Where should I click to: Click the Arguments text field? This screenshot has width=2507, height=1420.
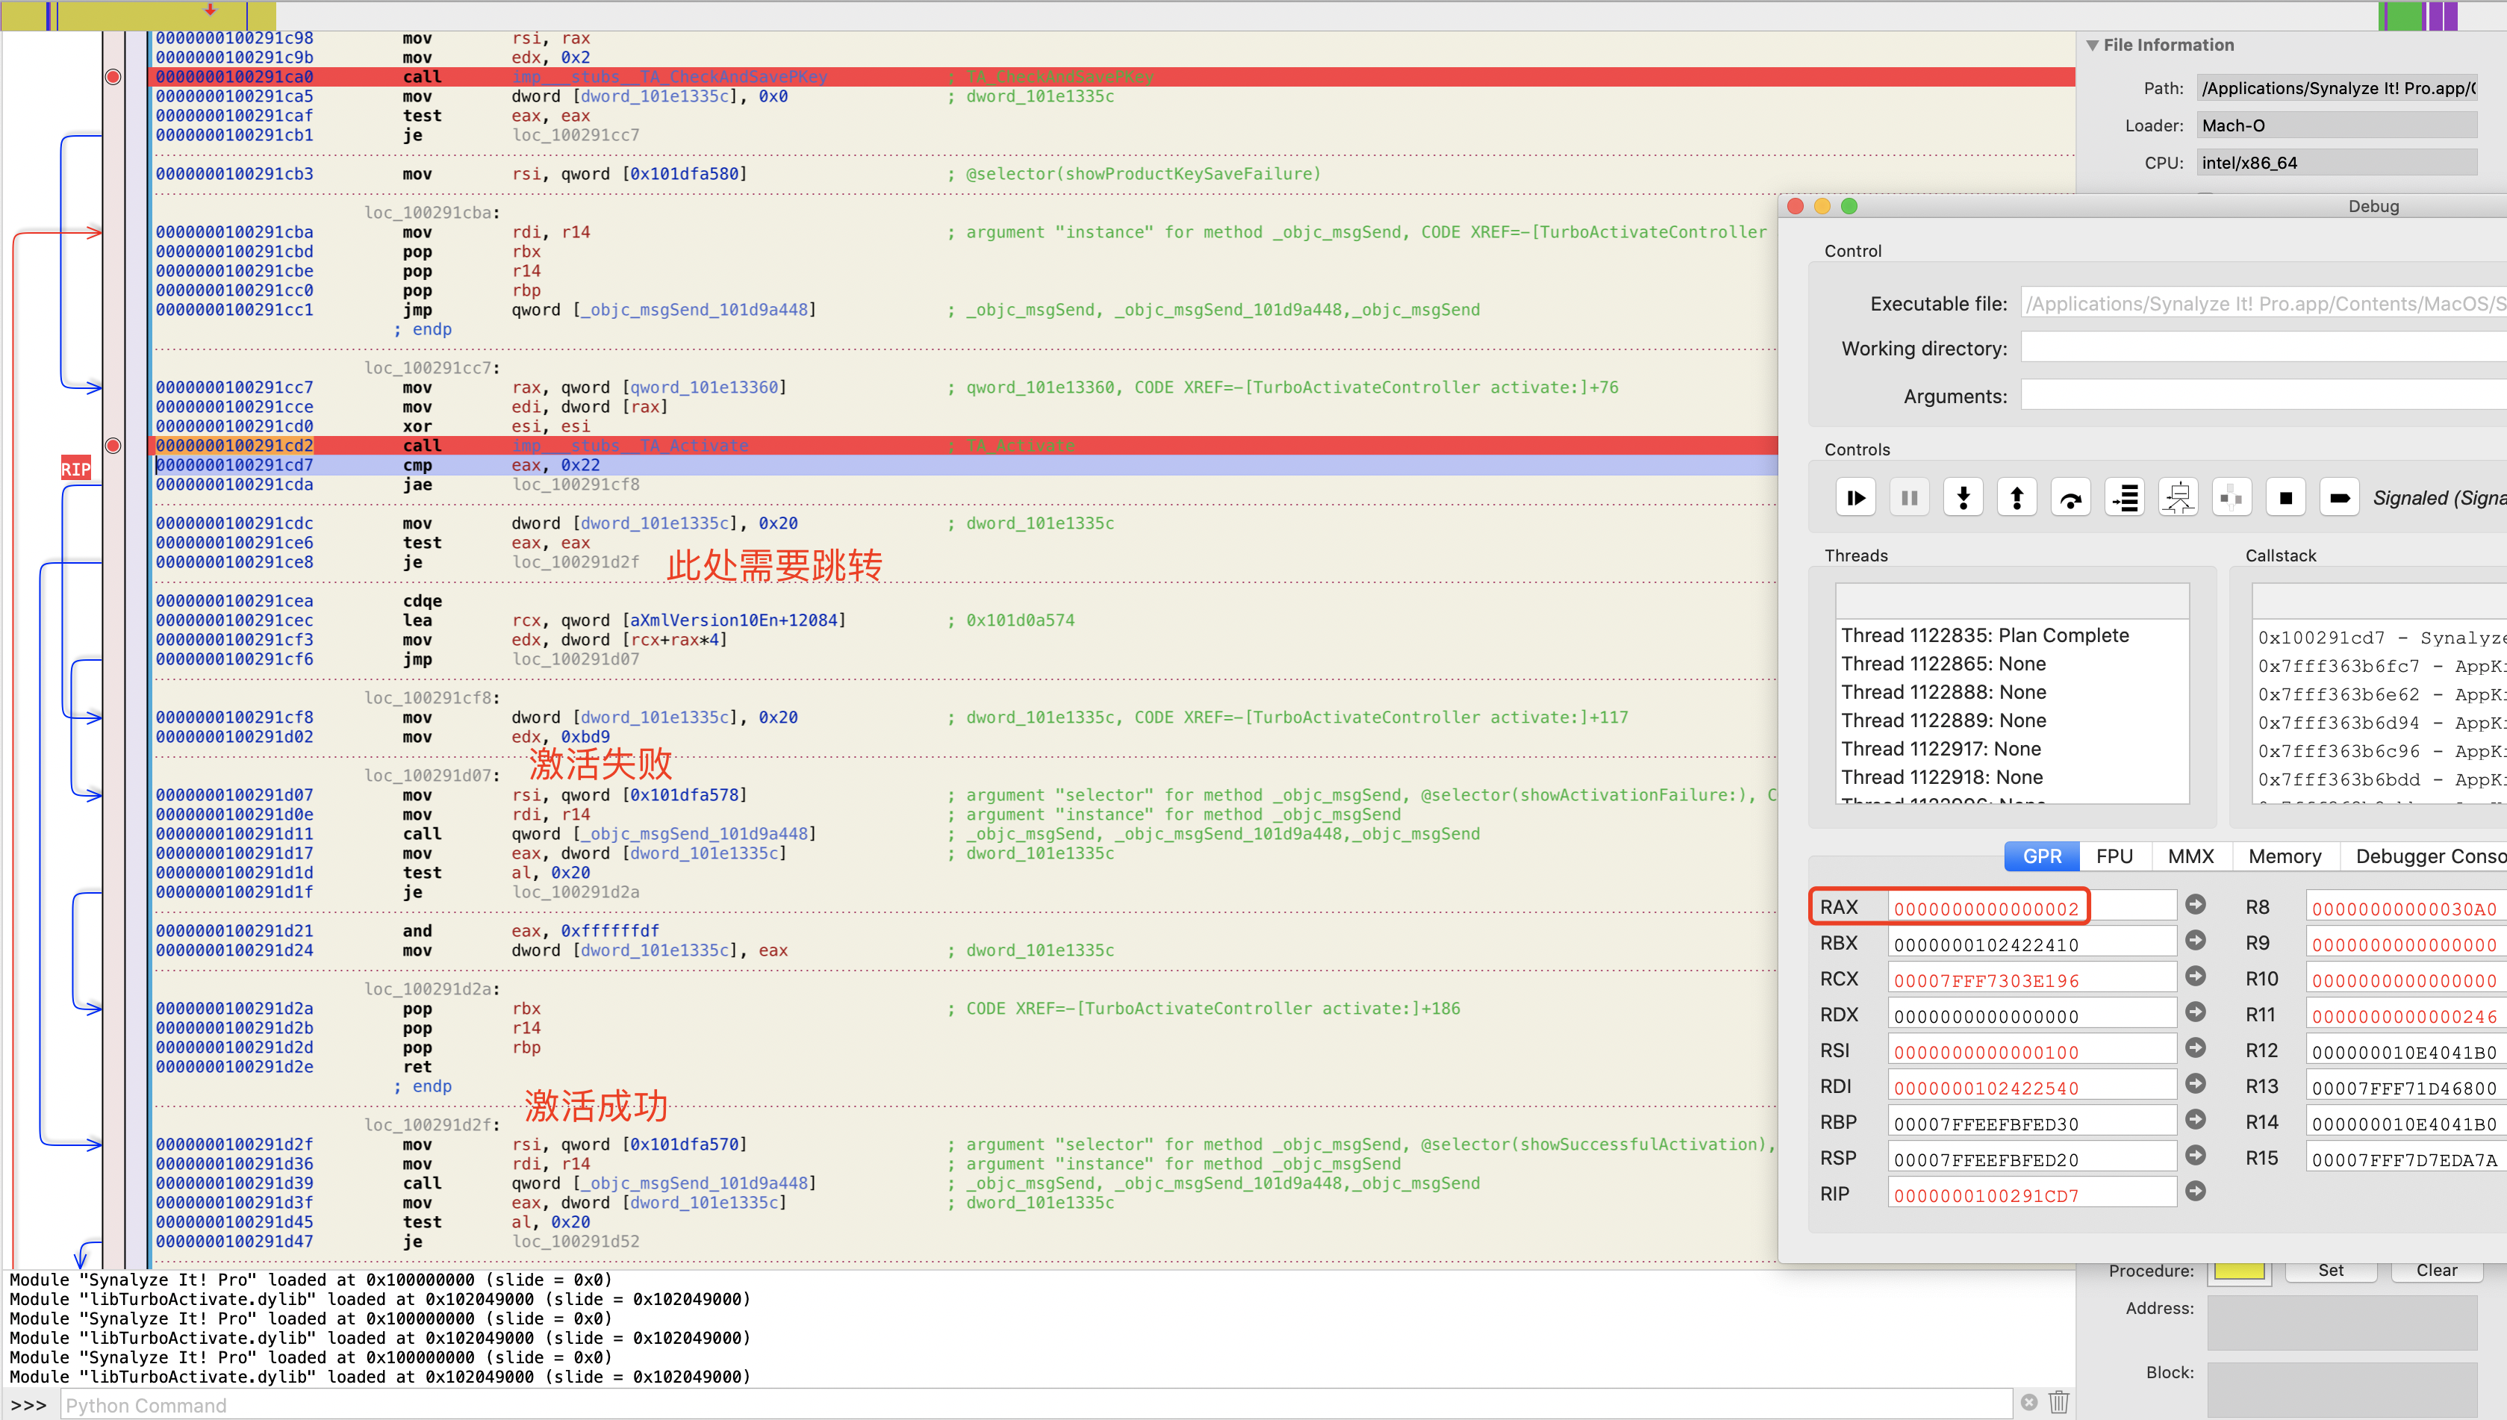coord(2262,396)
